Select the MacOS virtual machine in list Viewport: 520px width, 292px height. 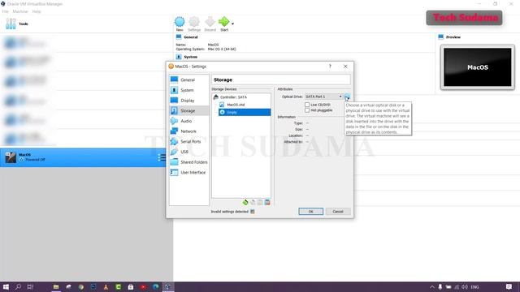[x=83, y=157]
